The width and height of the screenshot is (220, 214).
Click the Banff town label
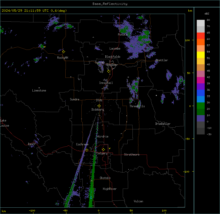pos(32,144)
